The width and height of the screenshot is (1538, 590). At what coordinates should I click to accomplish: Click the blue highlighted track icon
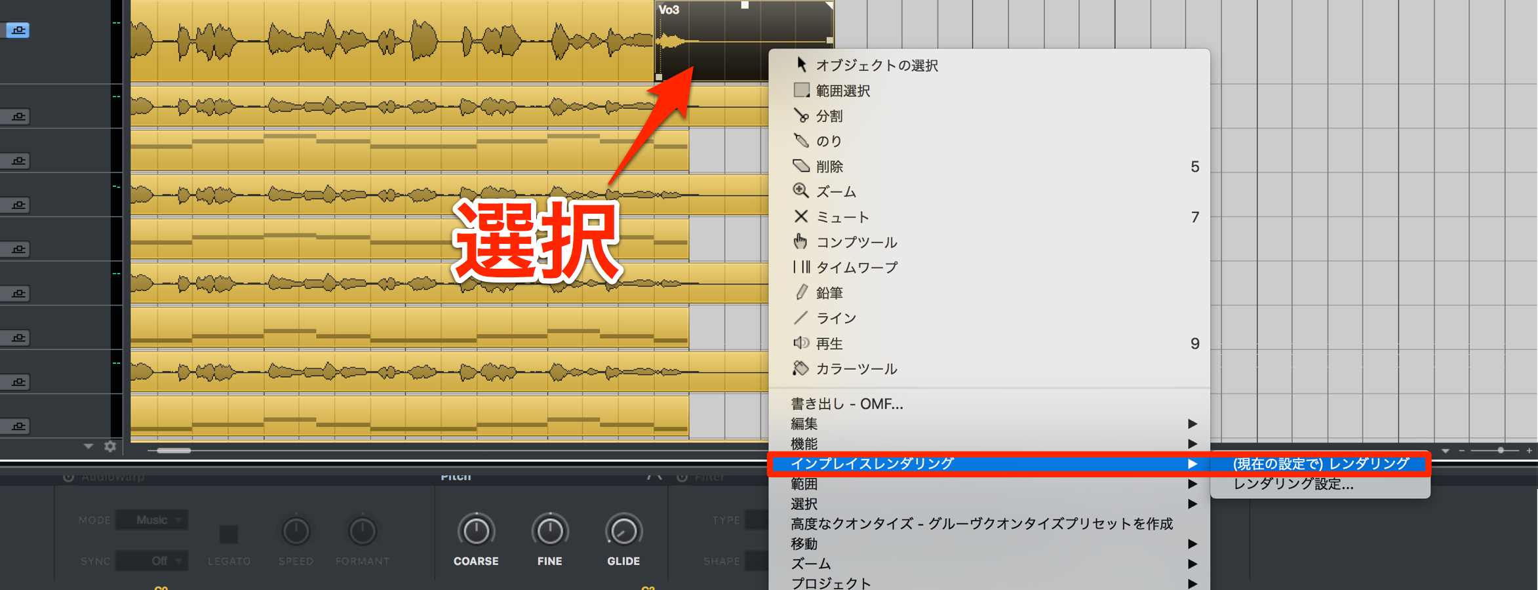click(18, 30)
